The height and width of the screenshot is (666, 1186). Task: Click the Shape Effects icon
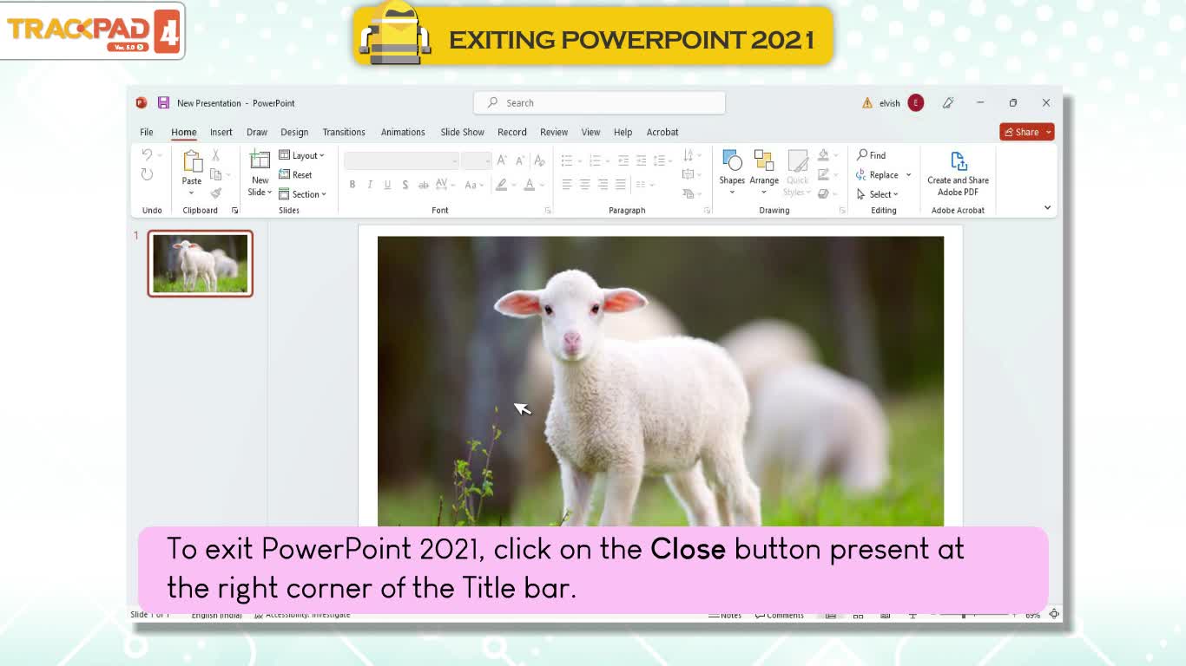[823, 193]
